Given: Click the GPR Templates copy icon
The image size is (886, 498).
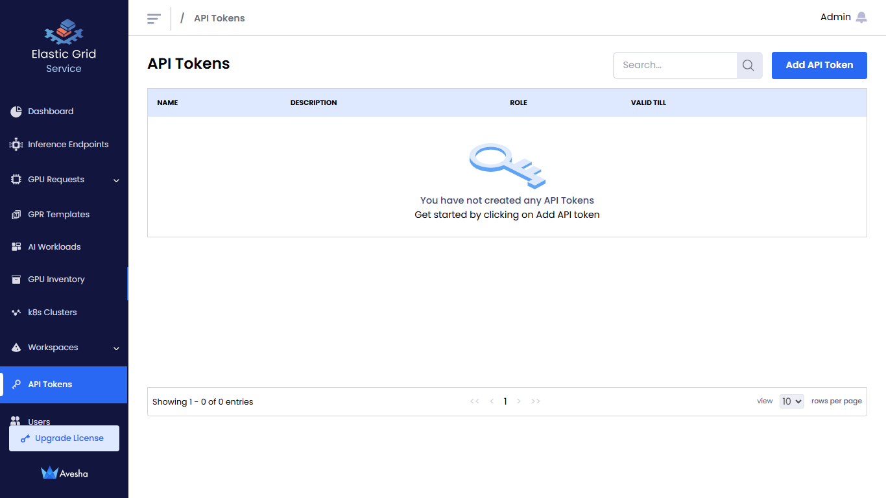Looking at the screenshot, I should pyautogui.click(x=16, y=215).
